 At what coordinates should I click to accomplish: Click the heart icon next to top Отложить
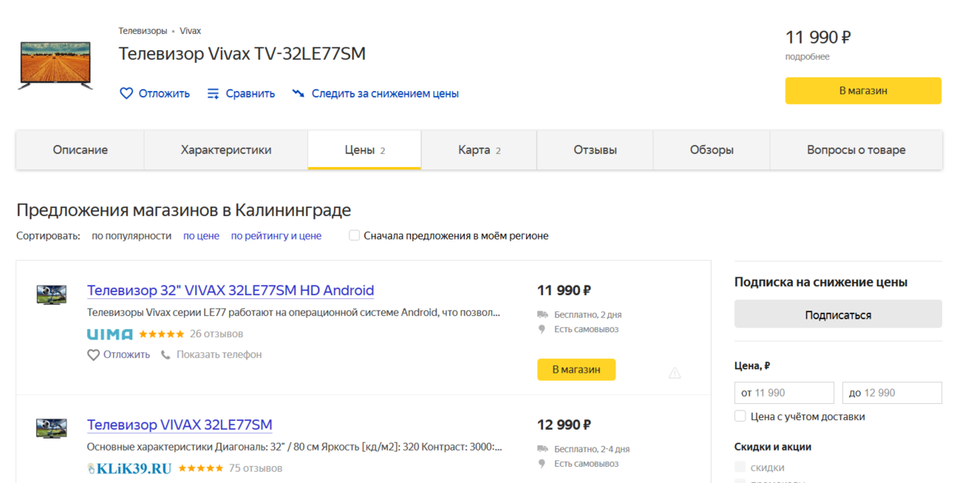tap(126, 94)
